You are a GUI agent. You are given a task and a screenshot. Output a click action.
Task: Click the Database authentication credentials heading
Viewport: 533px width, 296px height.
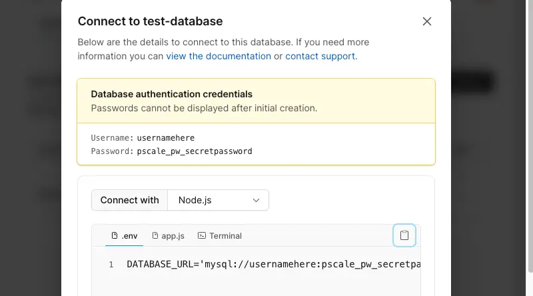(171, 94)
